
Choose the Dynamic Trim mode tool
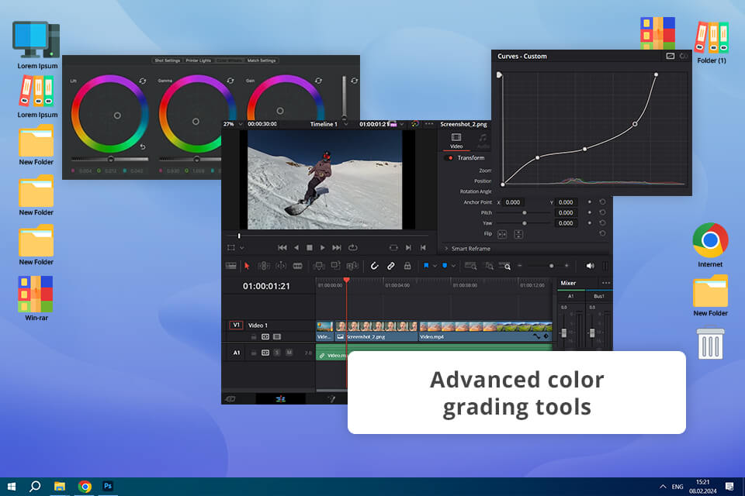click(x=281, y=266)
